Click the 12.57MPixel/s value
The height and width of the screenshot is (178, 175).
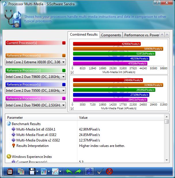[x=90, y=140]
